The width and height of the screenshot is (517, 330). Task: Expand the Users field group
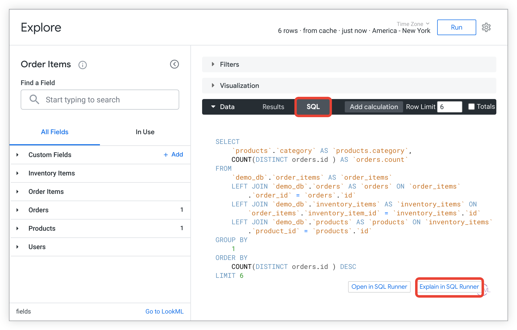pyautogui.click(x=18, y=247)
